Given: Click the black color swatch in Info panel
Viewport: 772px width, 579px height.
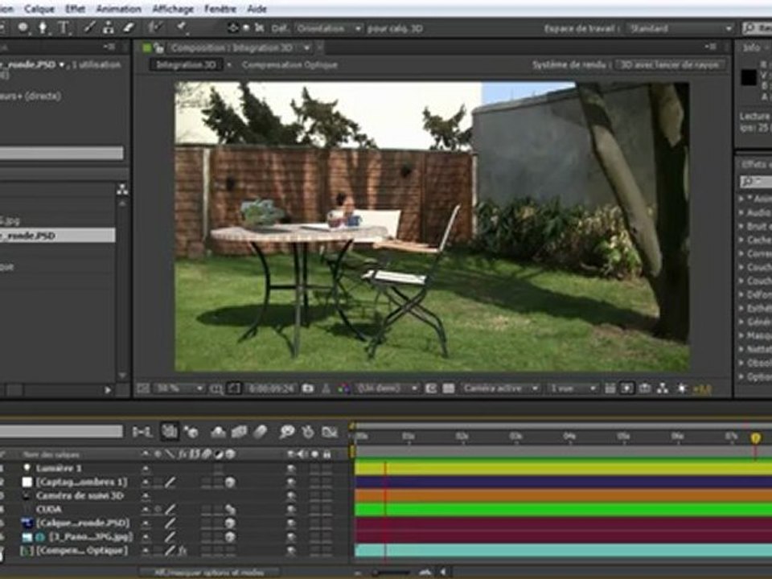Looking at the screenshot, I should [749, 78].
